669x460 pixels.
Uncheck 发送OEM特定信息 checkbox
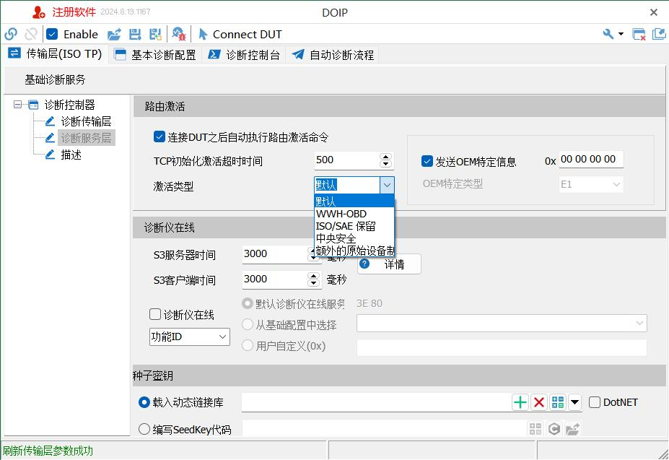pyautogui.click(x=427, y=161)
